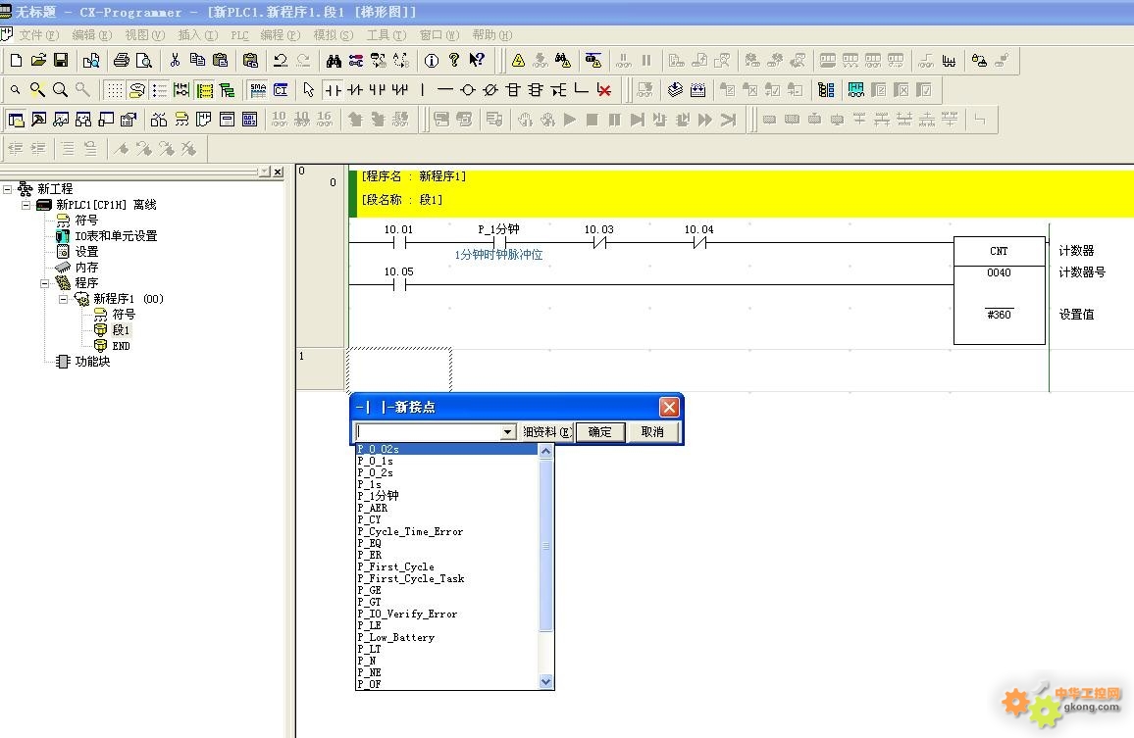The width and height of the screenshot is (1134, 738).
Task: Select P_Cycle_Time_Error in the list
Action: [x=447, y=531]
